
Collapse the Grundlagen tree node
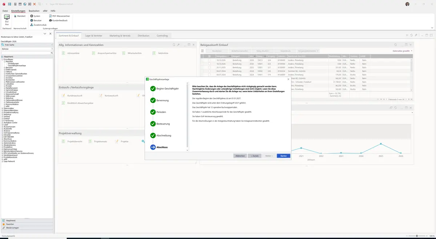[x=3, y=59]
